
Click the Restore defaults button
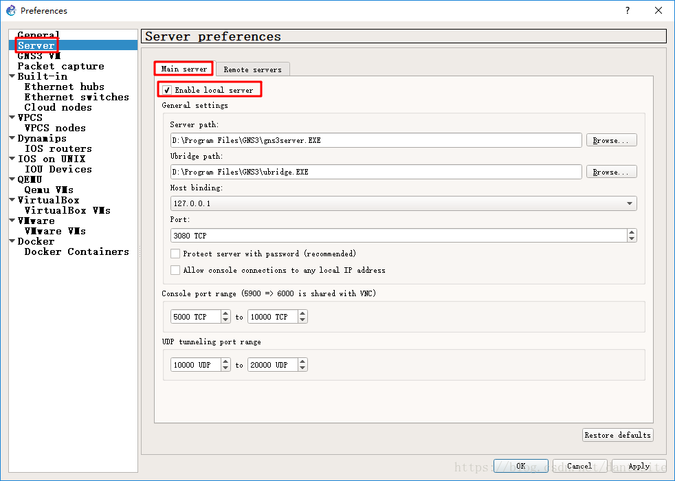coord(618,435)
